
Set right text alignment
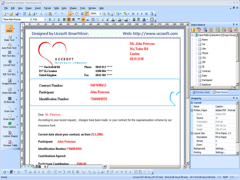point(73,20)
